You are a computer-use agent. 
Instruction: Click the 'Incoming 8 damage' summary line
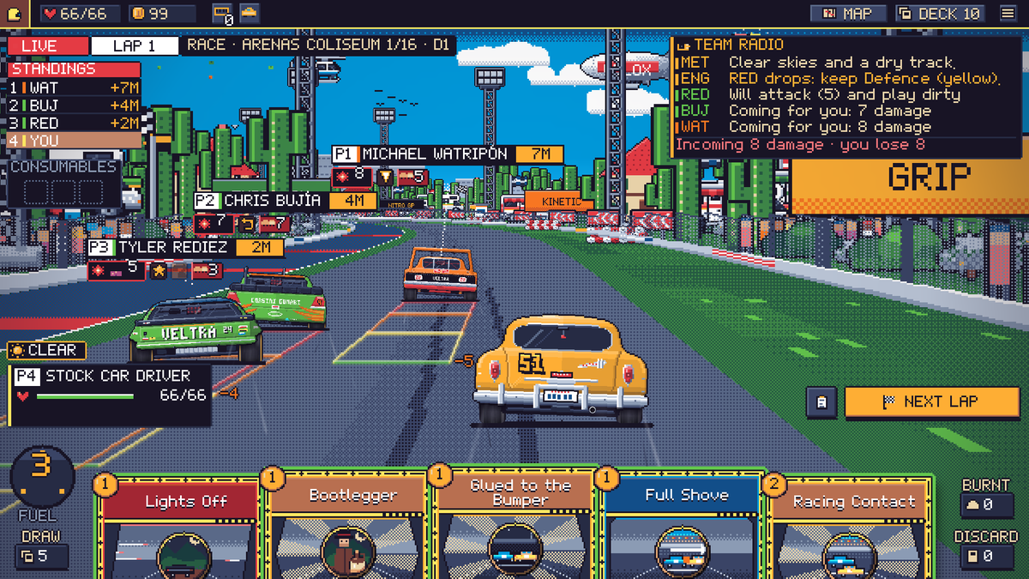coord(800,144)
